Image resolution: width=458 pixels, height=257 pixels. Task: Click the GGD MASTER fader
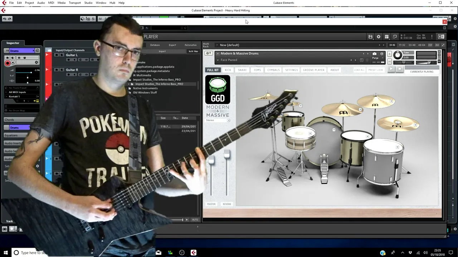click(x=211, y=160)
